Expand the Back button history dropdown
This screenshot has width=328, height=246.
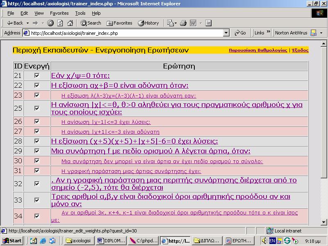tap(27, 23)
